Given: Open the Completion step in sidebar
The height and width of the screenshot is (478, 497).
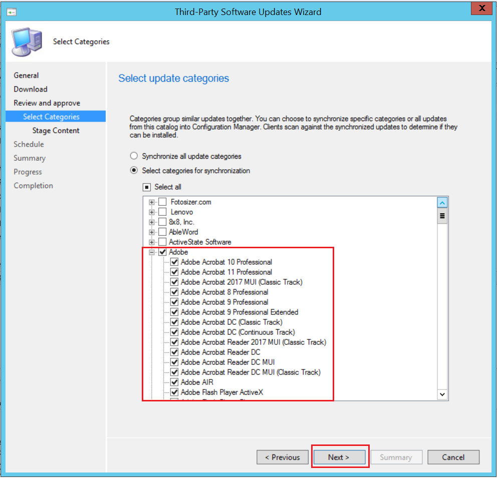Looking at the screenshot, I should point(33,186).
